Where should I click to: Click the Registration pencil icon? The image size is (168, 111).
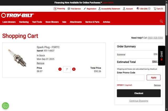(x=85, y=9)
